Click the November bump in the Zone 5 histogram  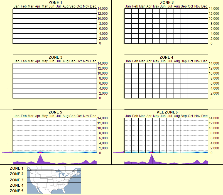point(86,162)
